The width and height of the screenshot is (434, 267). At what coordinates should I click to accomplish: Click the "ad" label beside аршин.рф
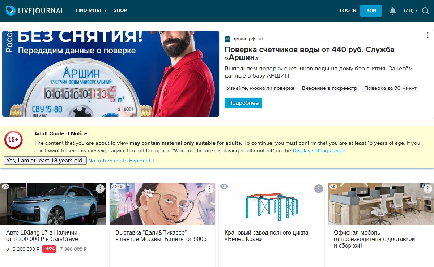pos(260,39)
